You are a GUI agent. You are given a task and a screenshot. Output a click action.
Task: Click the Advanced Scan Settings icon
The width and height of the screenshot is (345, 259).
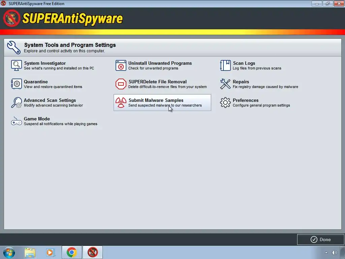tap(16, 103)
